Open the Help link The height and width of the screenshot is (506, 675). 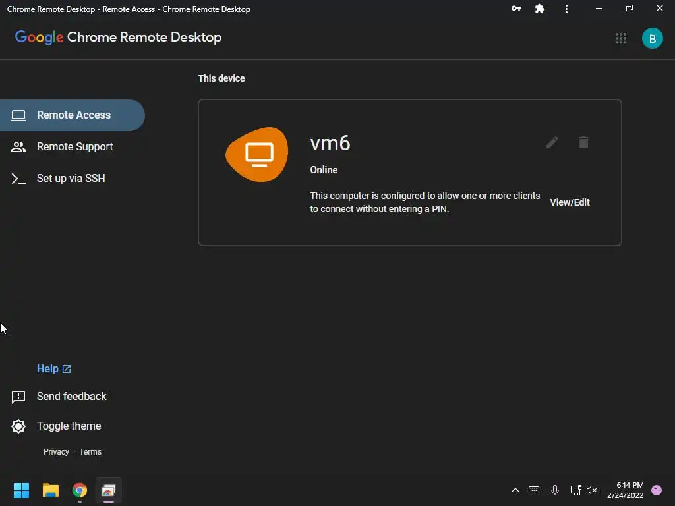click(53, 369)
